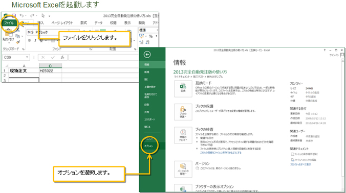Switch to the ページ レイアウト ribbon tab

point(62,23)
